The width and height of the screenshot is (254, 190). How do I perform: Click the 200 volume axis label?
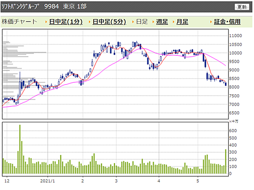click(x=233, y=159)
